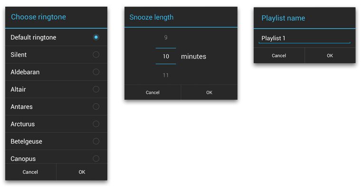This screenshot has width=361, height=190.
Task: Click the Playlist name text field
Action: 304,38
